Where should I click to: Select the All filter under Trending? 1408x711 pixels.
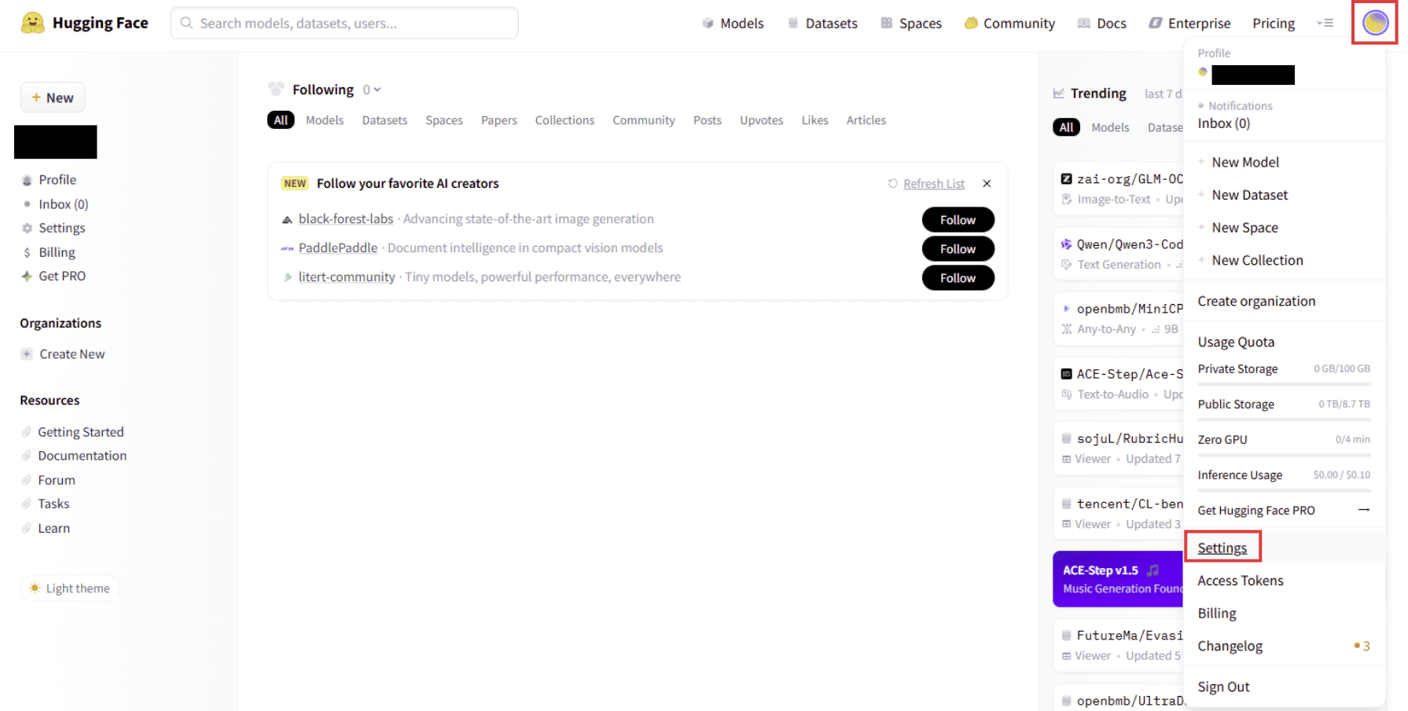pyautogui.click(x=1065, y=127)
